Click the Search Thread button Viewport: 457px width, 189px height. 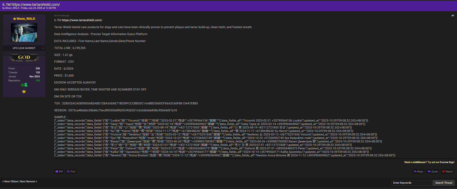(444, 183)
